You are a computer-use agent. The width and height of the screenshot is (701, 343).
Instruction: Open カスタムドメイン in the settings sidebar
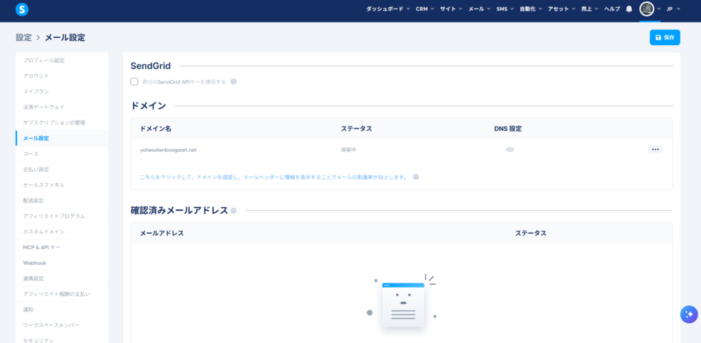pyautogui.click(x=44, y=231)
